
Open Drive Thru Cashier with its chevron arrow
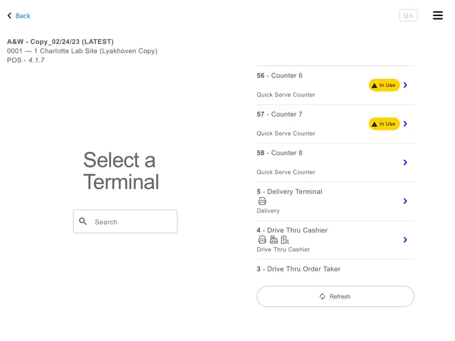[405, 240]
